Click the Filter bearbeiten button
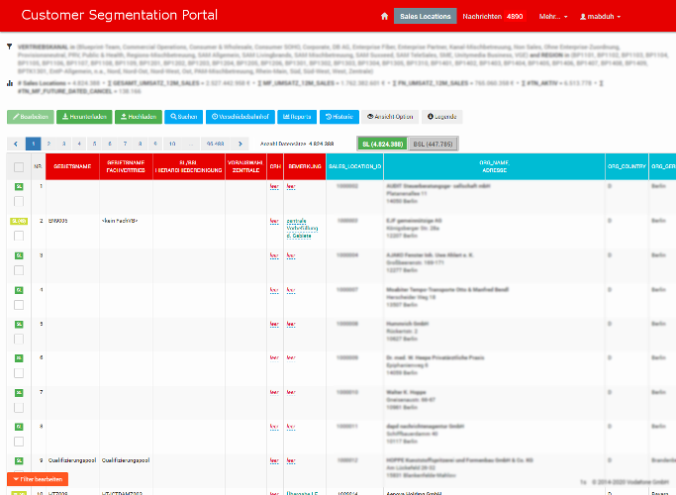The width and height of the screenshot is (676, 495). [37, 479]
